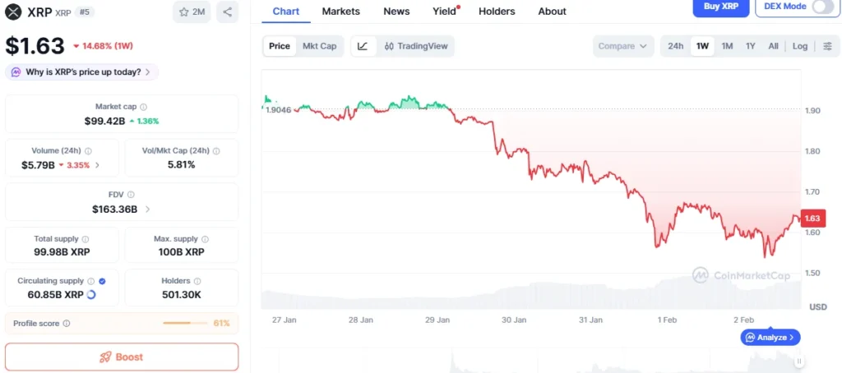The width and height of the screenshot is (842, 373).
Task: Click the Buy XRP button
Action: [721, 7]
